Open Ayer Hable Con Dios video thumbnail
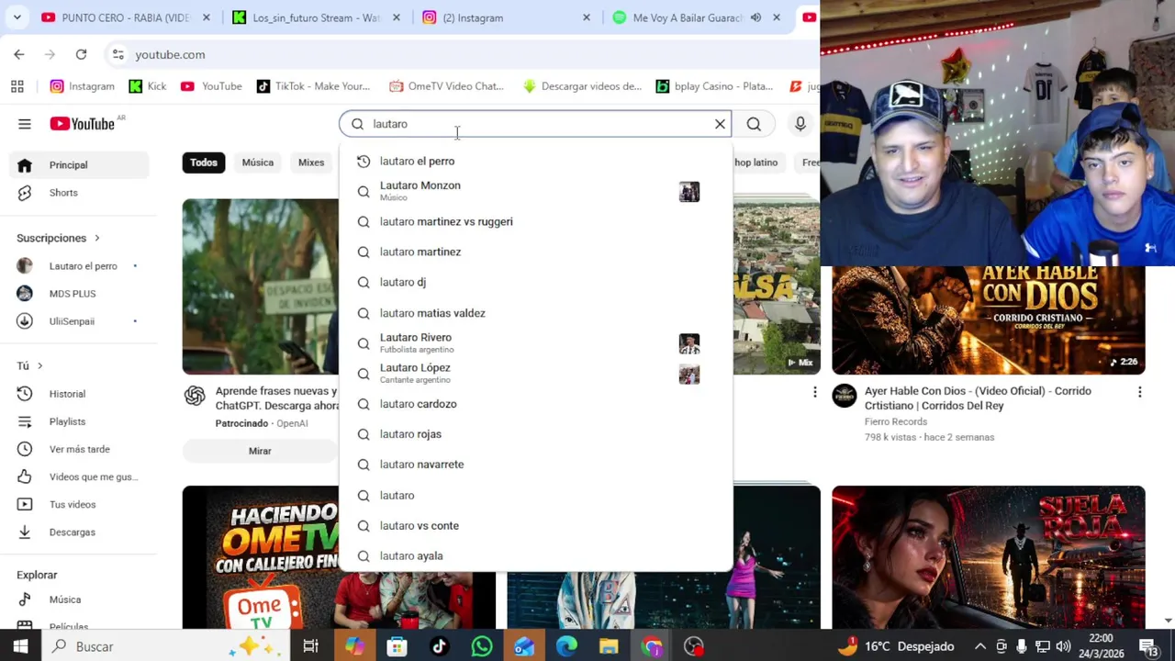 coord(989,319)
